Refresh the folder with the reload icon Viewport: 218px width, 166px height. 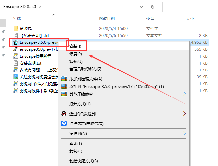tap(153, 7)
